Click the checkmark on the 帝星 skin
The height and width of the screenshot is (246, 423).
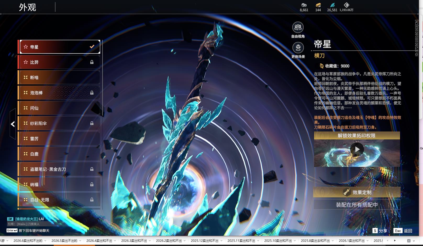tap(92, 47)
